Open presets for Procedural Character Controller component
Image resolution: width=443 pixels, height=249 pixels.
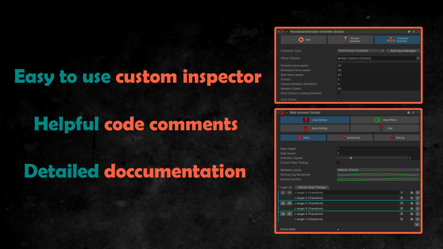pos(413,32)
